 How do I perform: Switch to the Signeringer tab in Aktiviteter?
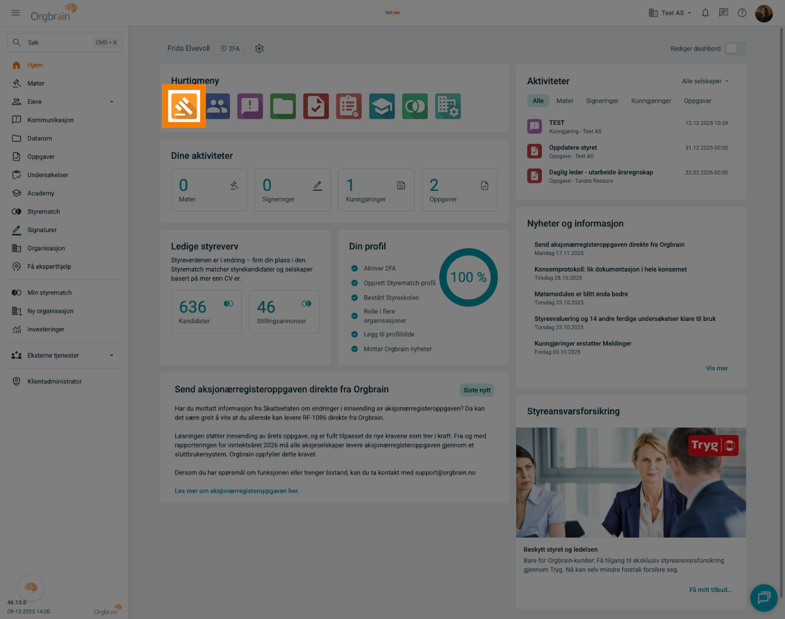[x=602, y=101]
